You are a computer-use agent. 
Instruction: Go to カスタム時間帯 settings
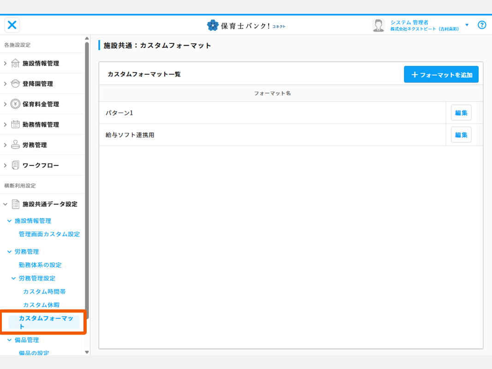(x=44, y=292)
